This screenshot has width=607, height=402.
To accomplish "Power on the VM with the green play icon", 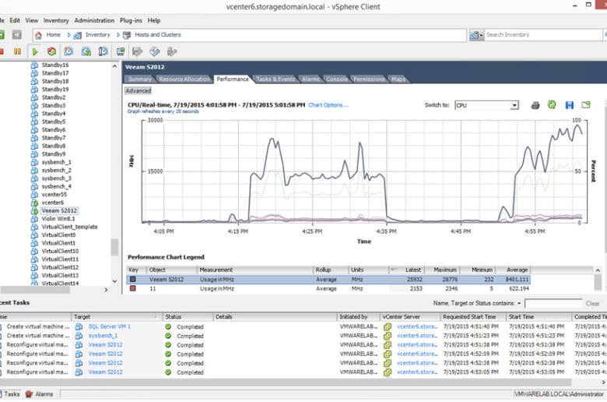I will [35, 51].
